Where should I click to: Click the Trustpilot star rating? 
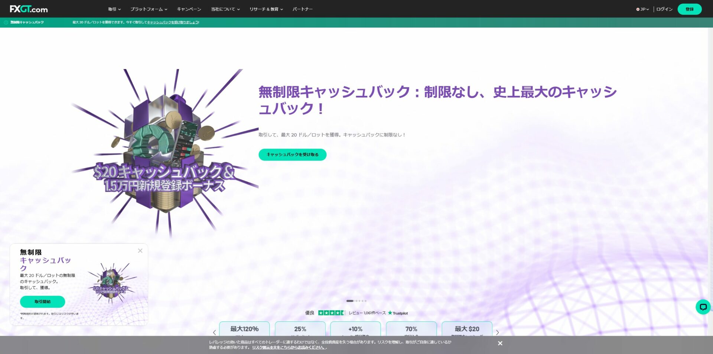pos(331,313)
